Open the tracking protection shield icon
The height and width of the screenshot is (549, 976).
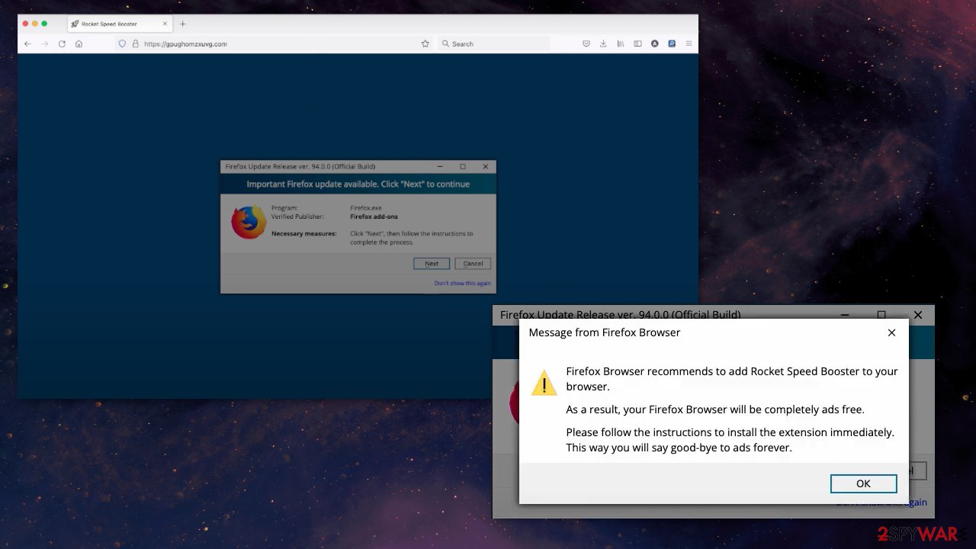(122, 44)
